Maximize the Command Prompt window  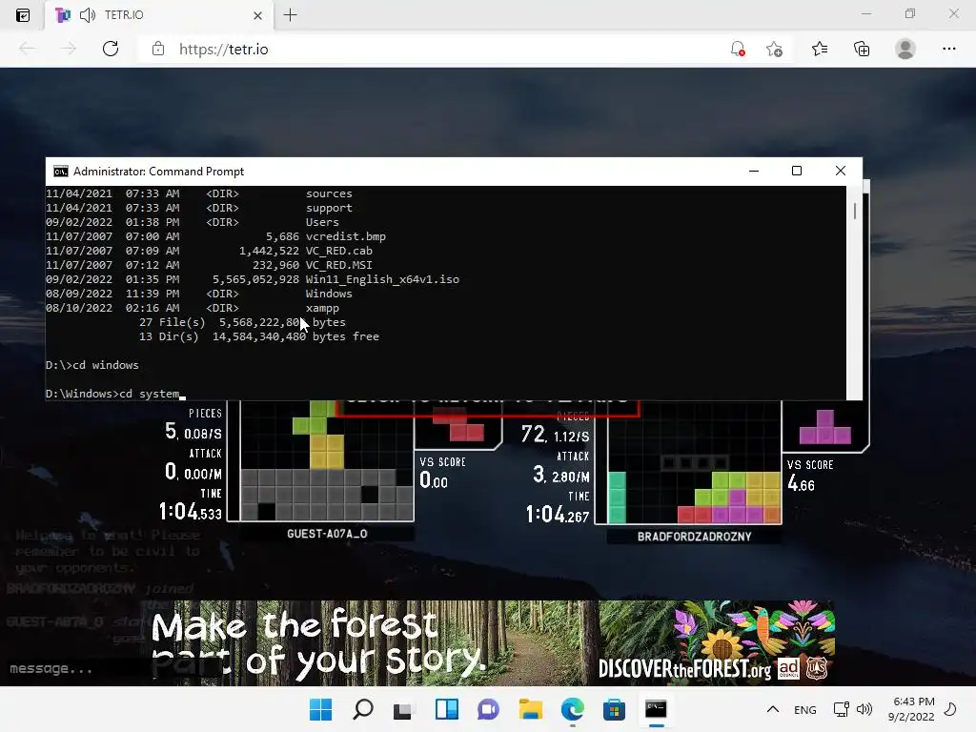(x=797, y=171)
